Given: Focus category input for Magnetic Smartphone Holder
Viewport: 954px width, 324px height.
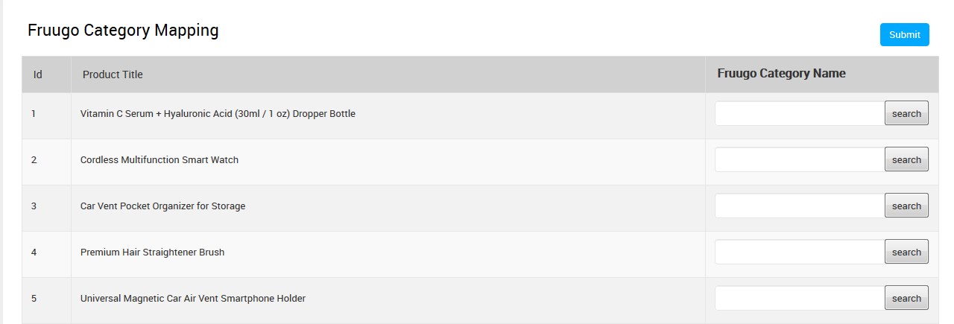Looking at the screenshot, I should [x=800, y=299].
